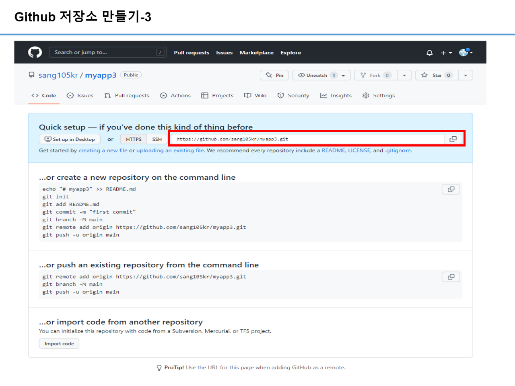
Task: Click the GitHub Octocat logo
Action: 35,52
